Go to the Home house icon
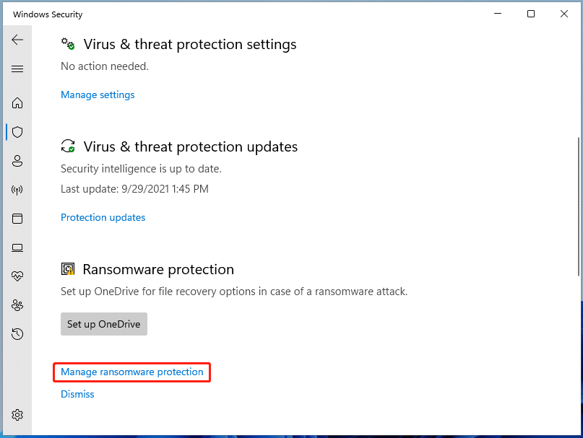This screenshot has width=583, height=438. 17,103
